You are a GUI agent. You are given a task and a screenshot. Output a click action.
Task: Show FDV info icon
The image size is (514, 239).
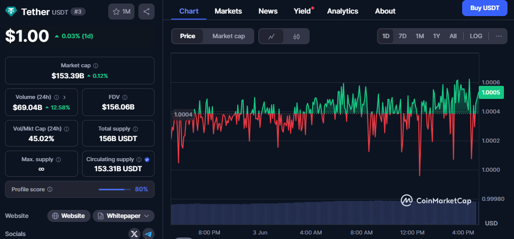pyautogui.click(x=125, y=97)
